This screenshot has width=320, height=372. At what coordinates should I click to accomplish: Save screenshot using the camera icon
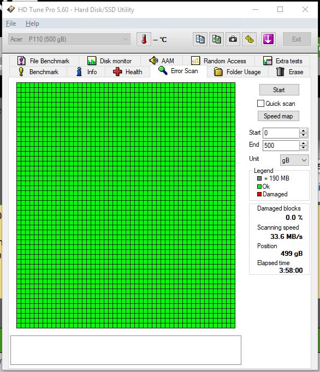pos(233,39)
